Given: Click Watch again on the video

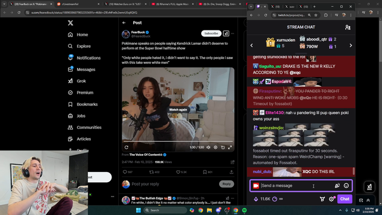Looking at the screenshot, I should (x=178, y=110).
